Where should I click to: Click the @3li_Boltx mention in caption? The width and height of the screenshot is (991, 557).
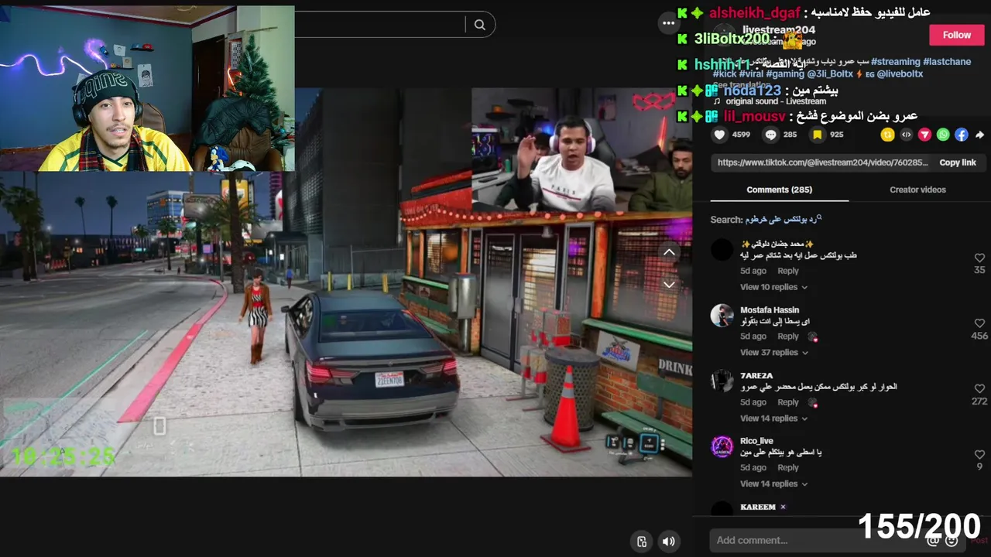[x=830, y=74]
